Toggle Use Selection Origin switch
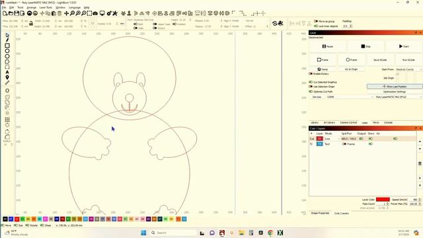 (311, 87)
